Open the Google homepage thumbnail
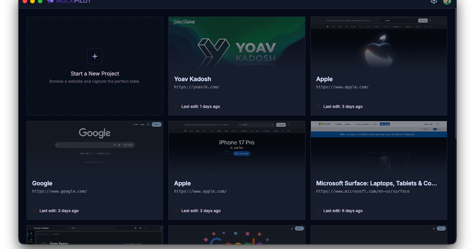The height and width of the screenshot is (249, 475). (x=95, y=147)
